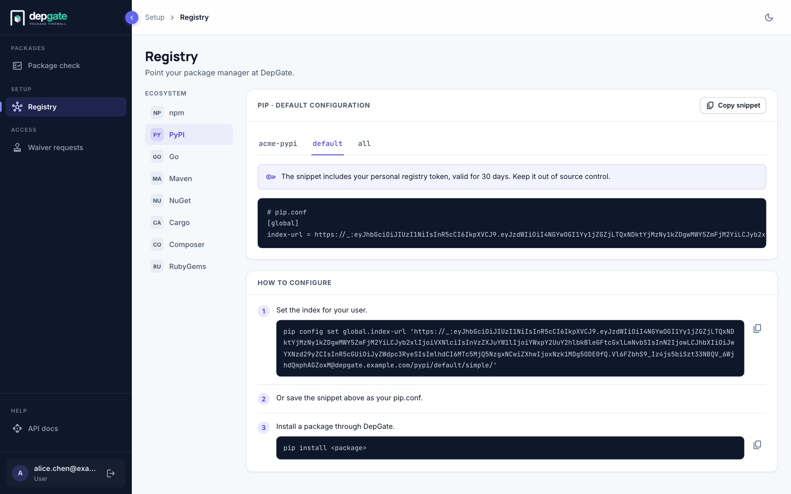Copy the pip install command
The image size is (791, 494).
(757, 445)
